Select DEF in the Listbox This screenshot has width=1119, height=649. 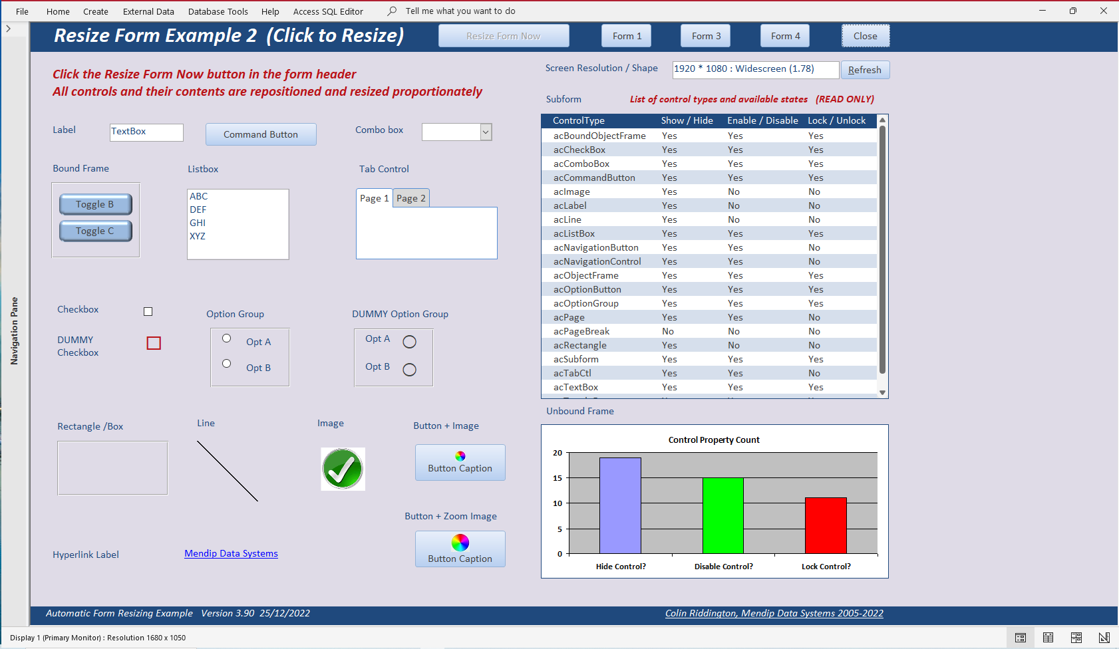tap(238, 209)
